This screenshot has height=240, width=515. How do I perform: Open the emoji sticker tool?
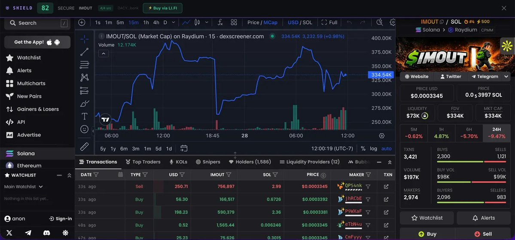pos(85,129)
